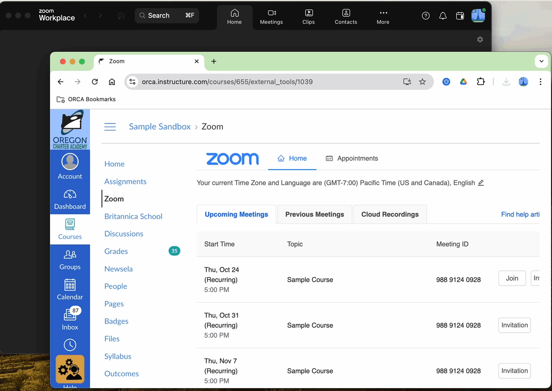
Task: Open Invitation for Oct 31 meeting
Action: [x=515, y=325]
